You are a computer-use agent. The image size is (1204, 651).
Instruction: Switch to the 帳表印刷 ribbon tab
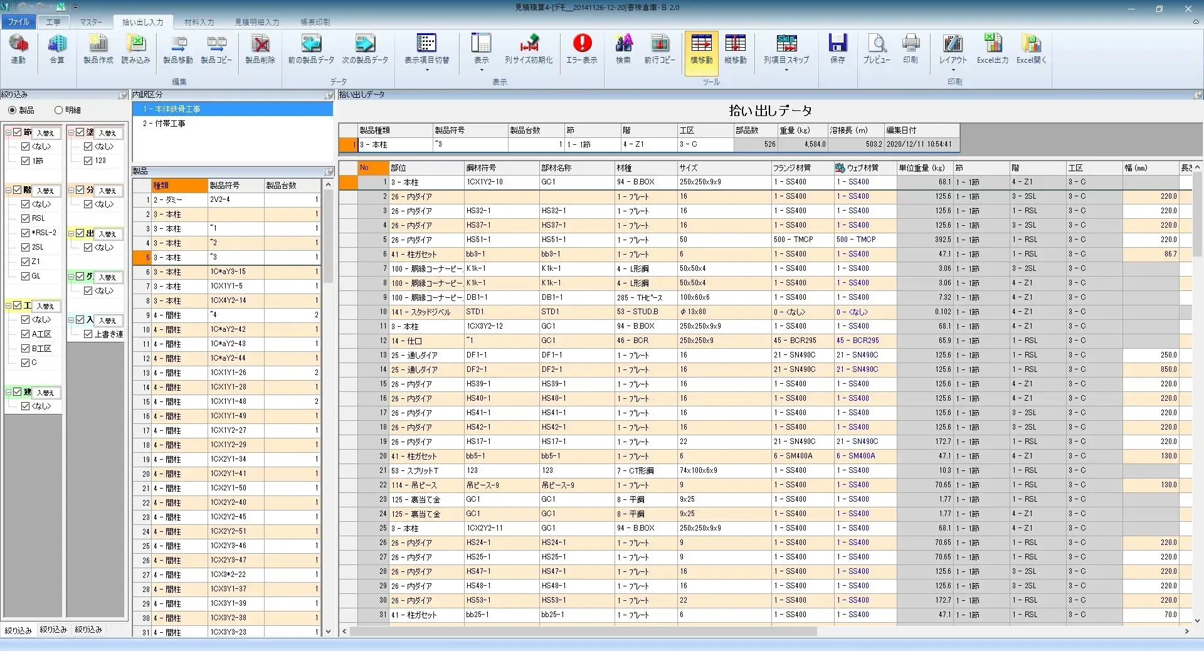point(315,22)
